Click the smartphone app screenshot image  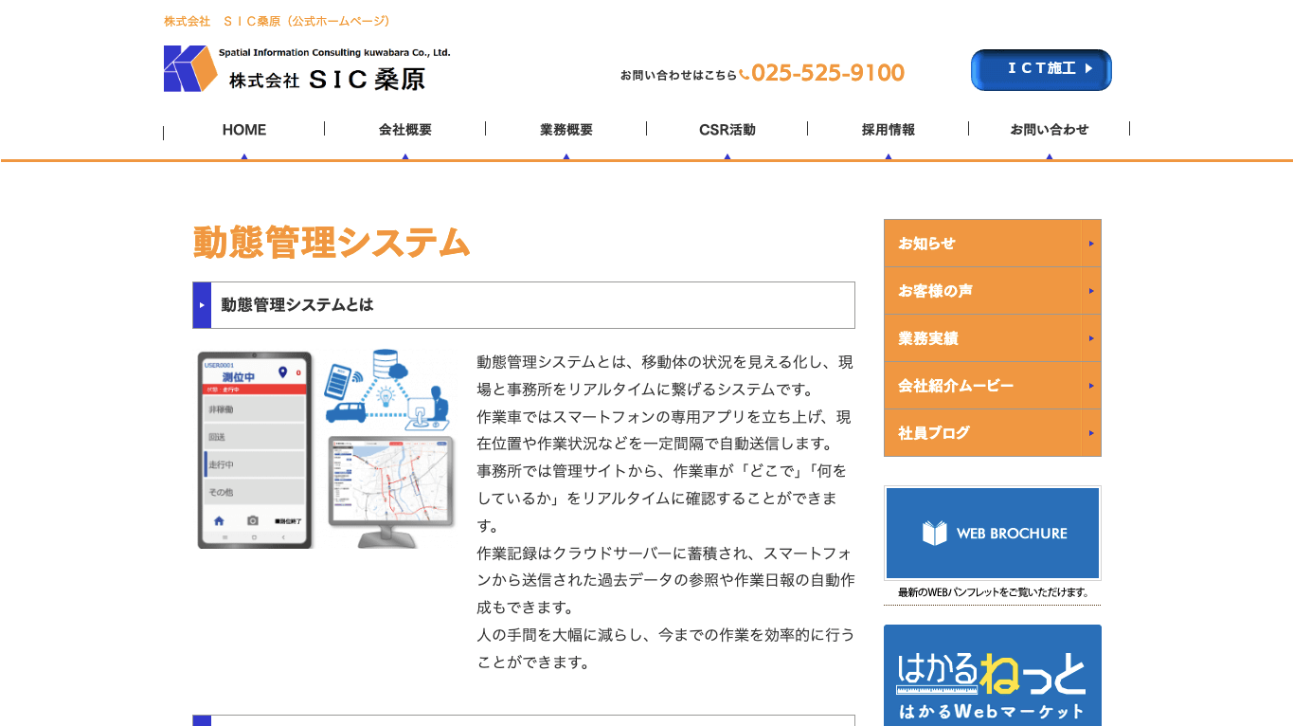pyautogui.click(x=254, y=450)
